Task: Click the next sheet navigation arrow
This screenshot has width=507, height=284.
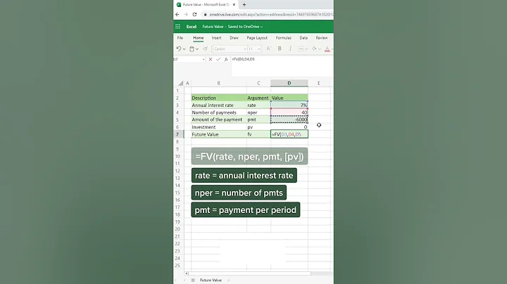Action: [184, 280]
